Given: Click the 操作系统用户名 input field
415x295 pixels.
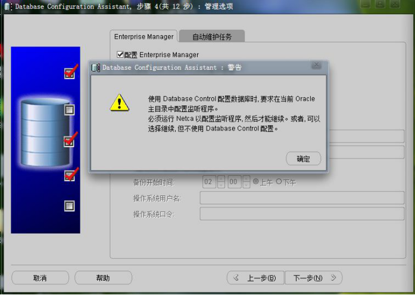Looking at the screenshot, I should (302, 198).
